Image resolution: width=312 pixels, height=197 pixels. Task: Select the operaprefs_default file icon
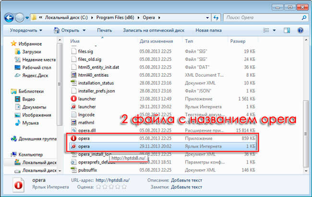click(x=74, y=162)
